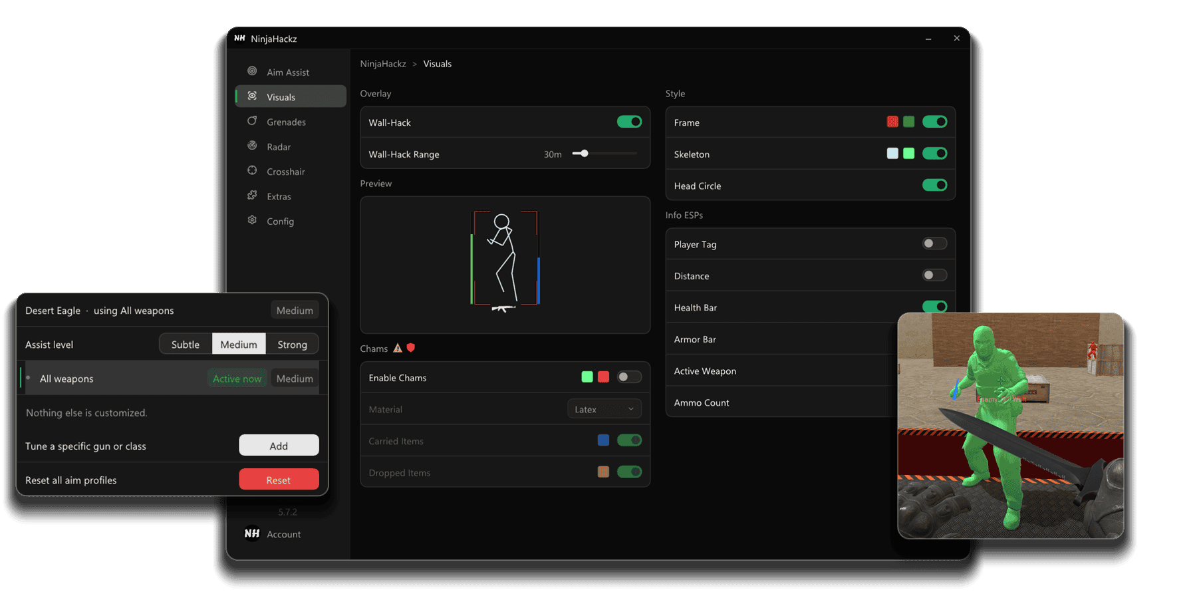The width and height of the screenshot is (1197, 592).
Task: Click the Add button for specific gun
Action: point(279,446)
